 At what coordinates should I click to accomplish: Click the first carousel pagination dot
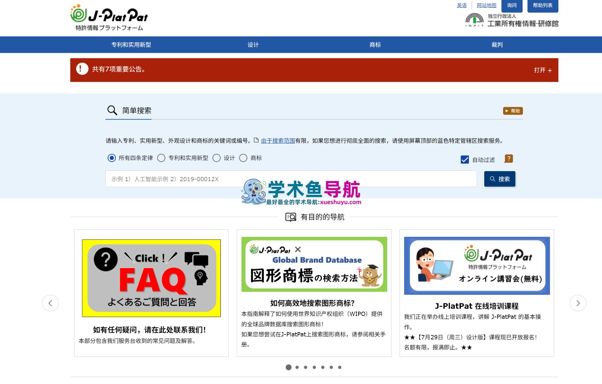point(289,367)
